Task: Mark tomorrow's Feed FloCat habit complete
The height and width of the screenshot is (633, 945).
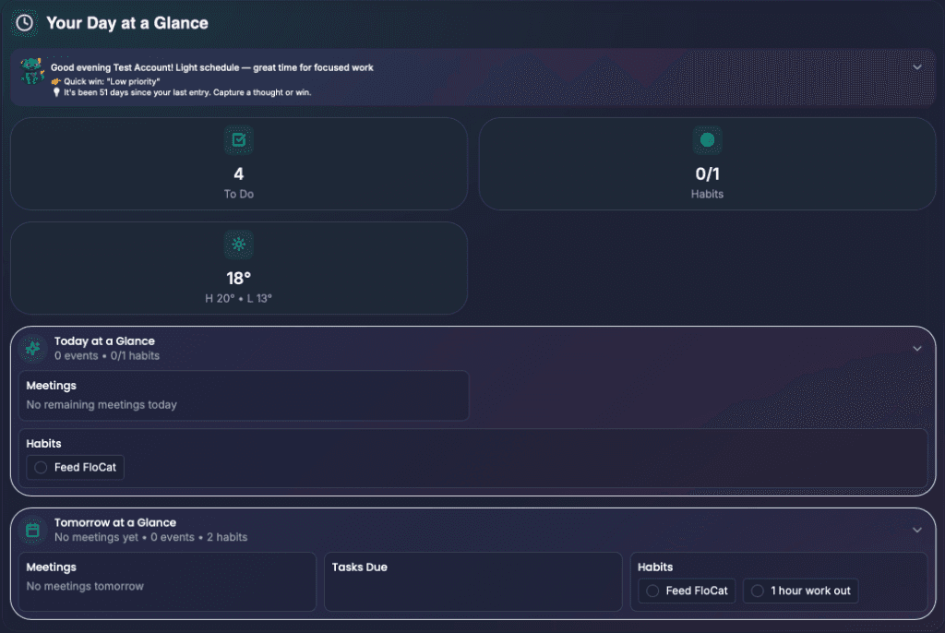Action: coord(652,591)
